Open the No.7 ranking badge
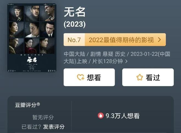Image resolution: width=181 pixels, height=133 pixels. [x=74, y=40]
